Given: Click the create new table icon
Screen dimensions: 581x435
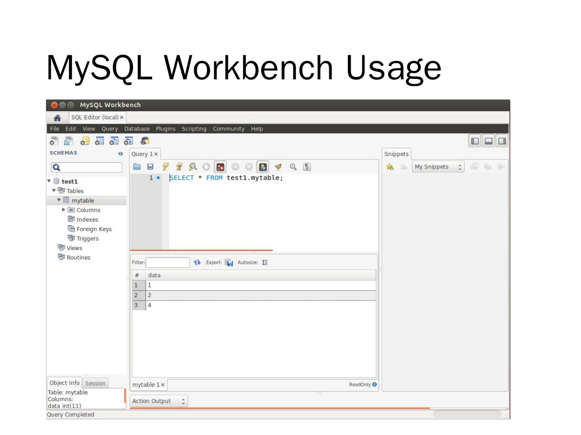Looking at the screenshot, I should click(99, 141).
